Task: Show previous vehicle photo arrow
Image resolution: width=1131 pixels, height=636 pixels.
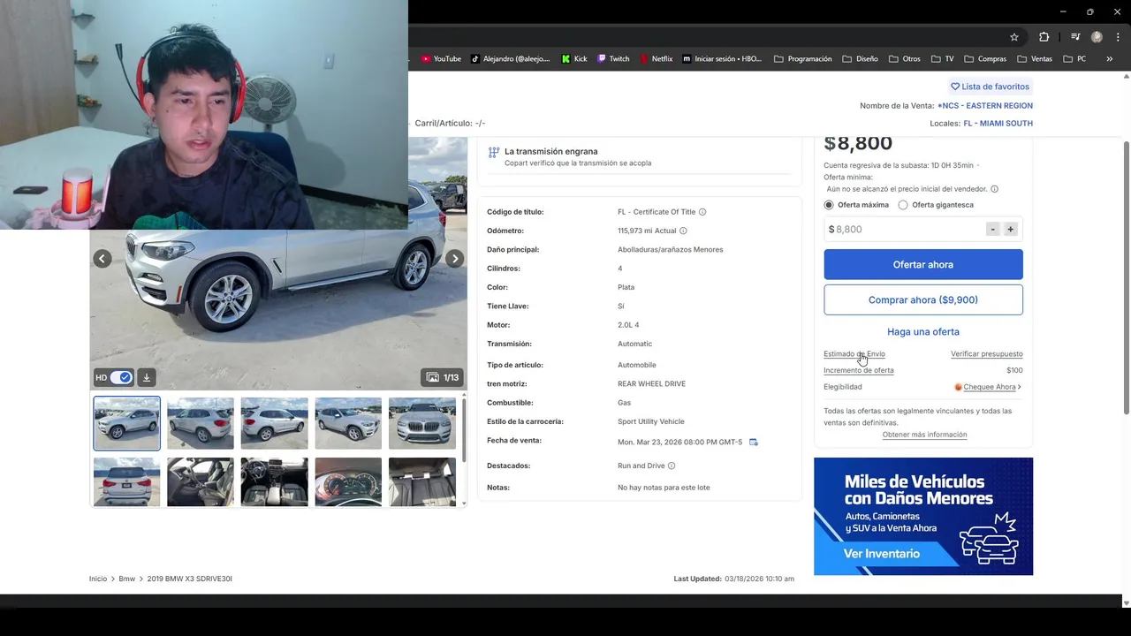Action: (102, 259)
